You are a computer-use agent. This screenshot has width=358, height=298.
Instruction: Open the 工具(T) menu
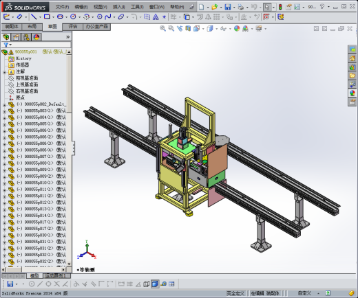pyautogui.click(x=137, y=7)
